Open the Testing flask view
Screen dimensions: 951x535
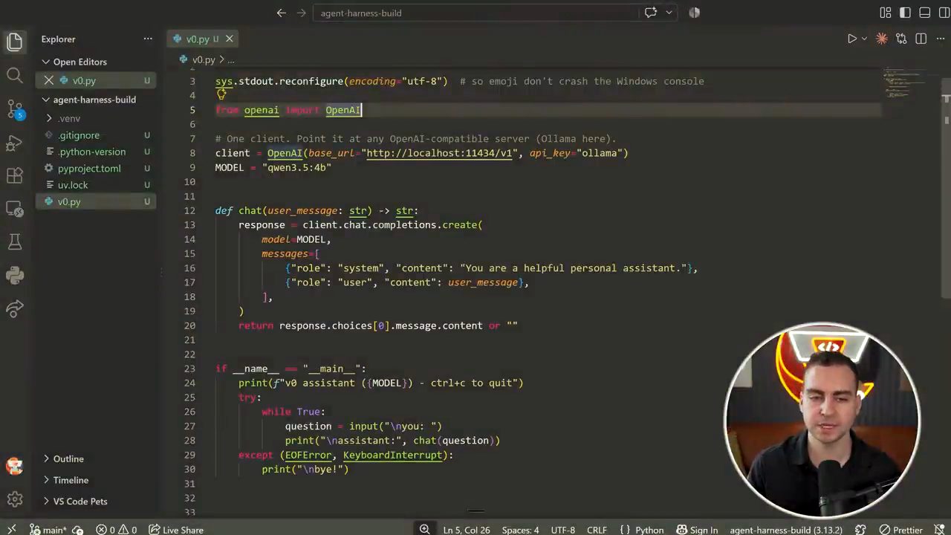tap(15, 242)
